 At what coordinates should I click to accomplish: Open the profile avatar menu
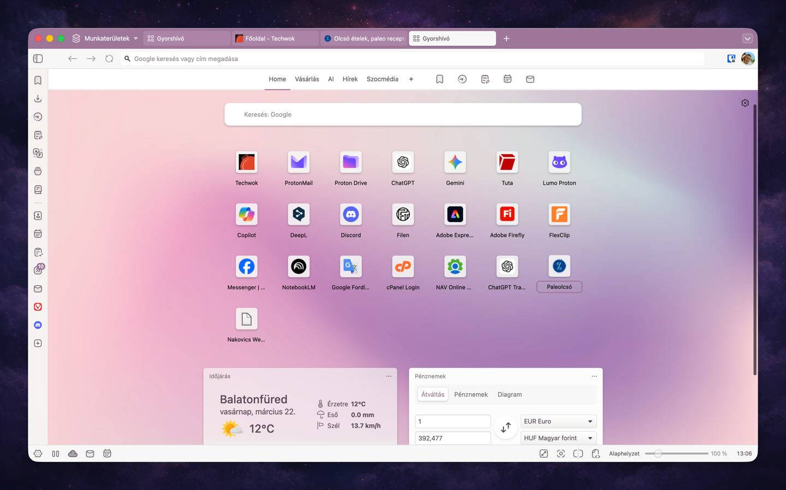point(748,58)
